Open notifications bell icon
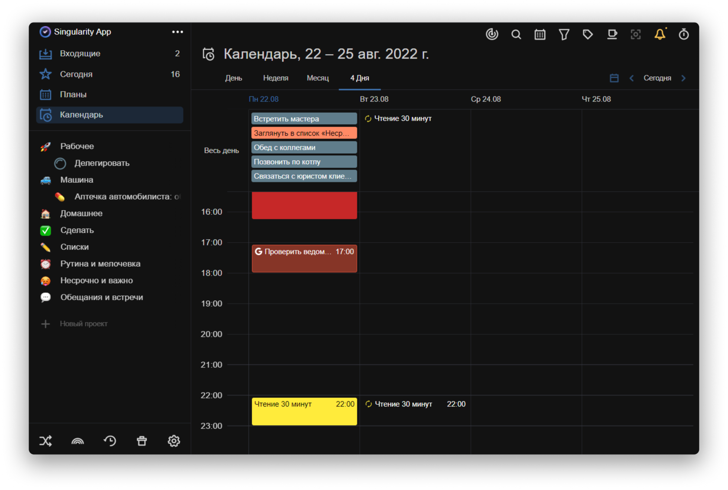 [660, 34]
